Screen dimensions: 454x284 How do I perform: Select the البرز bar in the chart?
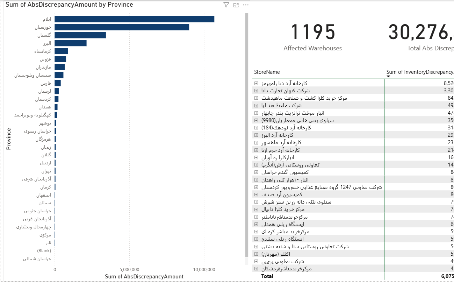[70, 43]
